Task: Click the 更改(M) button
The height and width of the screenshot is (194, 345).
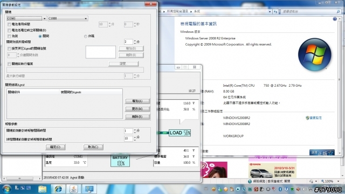Action: [137, 109]
